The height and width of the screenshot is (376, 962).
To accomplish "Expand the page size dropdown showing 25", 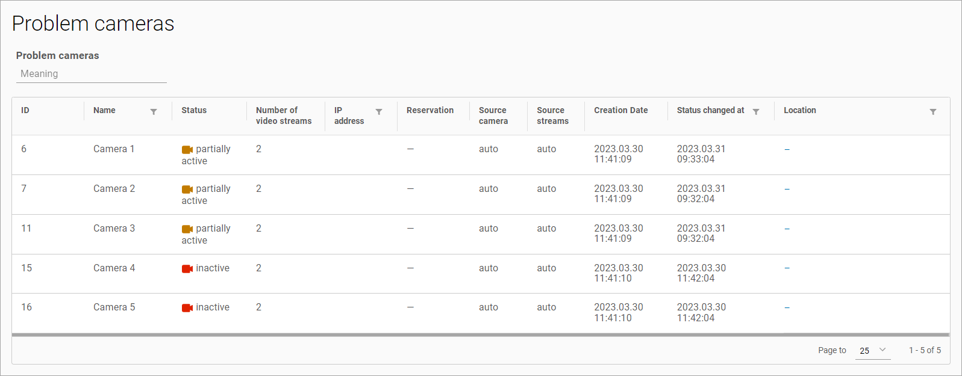I will tap(873, 350).
